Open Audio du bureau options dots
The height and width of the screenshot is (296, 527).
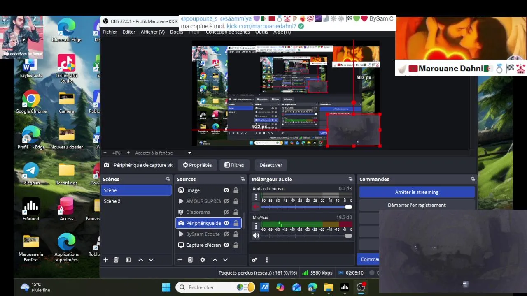[256, 197]
